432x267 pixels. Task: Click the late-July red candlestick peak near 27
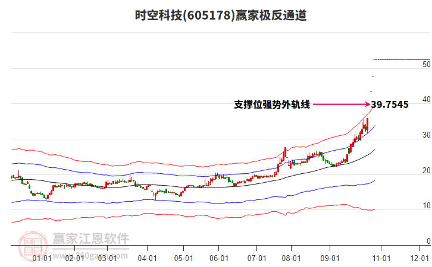tap(285, 152)
